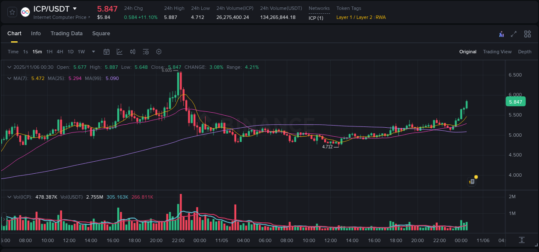The width and height of the screenshot is (539, 252).
Task: Click the candlestick display icon in toolbar
Action: pyautogui.click(x=132, y=52)
